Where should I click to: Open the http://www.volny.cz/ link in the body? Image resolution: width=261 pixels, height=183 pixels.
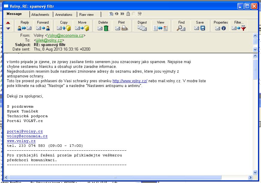click(x=130, y=81)
